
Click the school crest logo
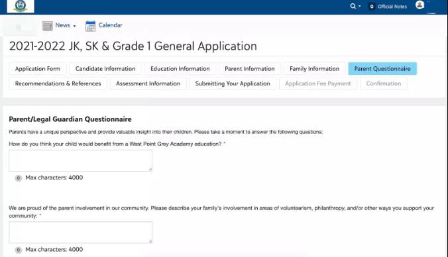click(x=21, y=6)
